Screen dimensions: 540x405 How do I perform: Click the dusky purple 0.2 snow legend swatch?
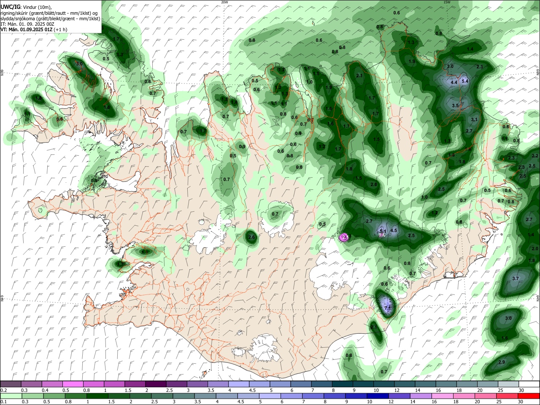tap(11, 384)
